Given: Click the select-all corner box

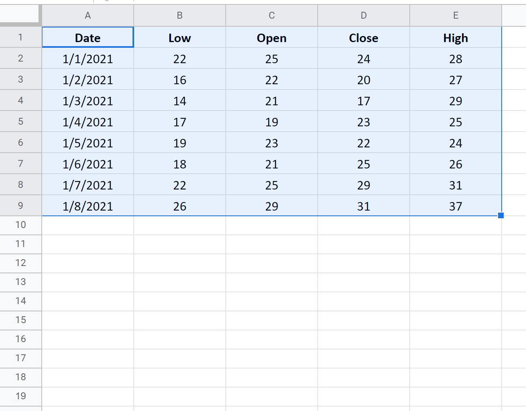Looking at the screenshot, I should (20, 15).
